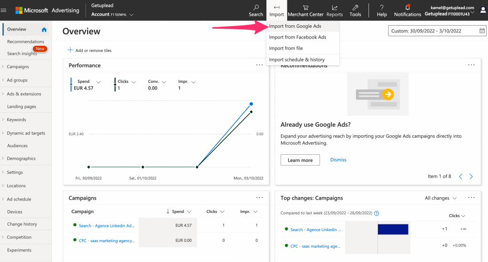Click the user profile avatar icon

click(483, 10)
